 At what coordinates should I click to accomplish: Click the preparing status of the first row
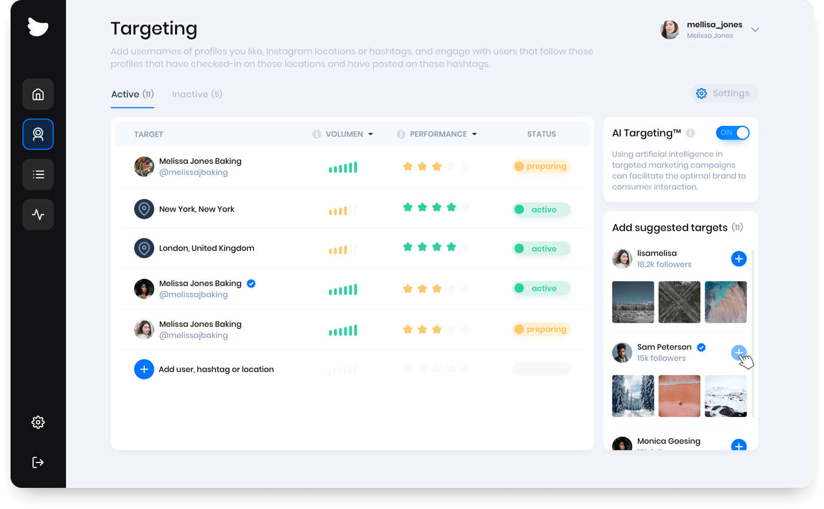541,166
